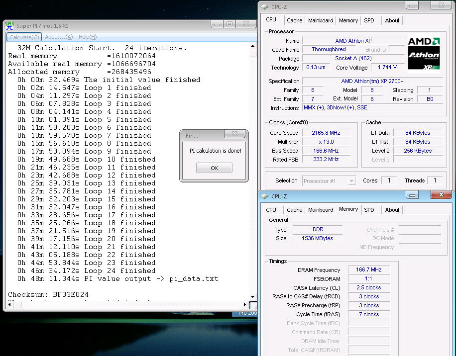456x356 pixels.
Task: Close the lower CPU-Z window
Action: point(441,194)
